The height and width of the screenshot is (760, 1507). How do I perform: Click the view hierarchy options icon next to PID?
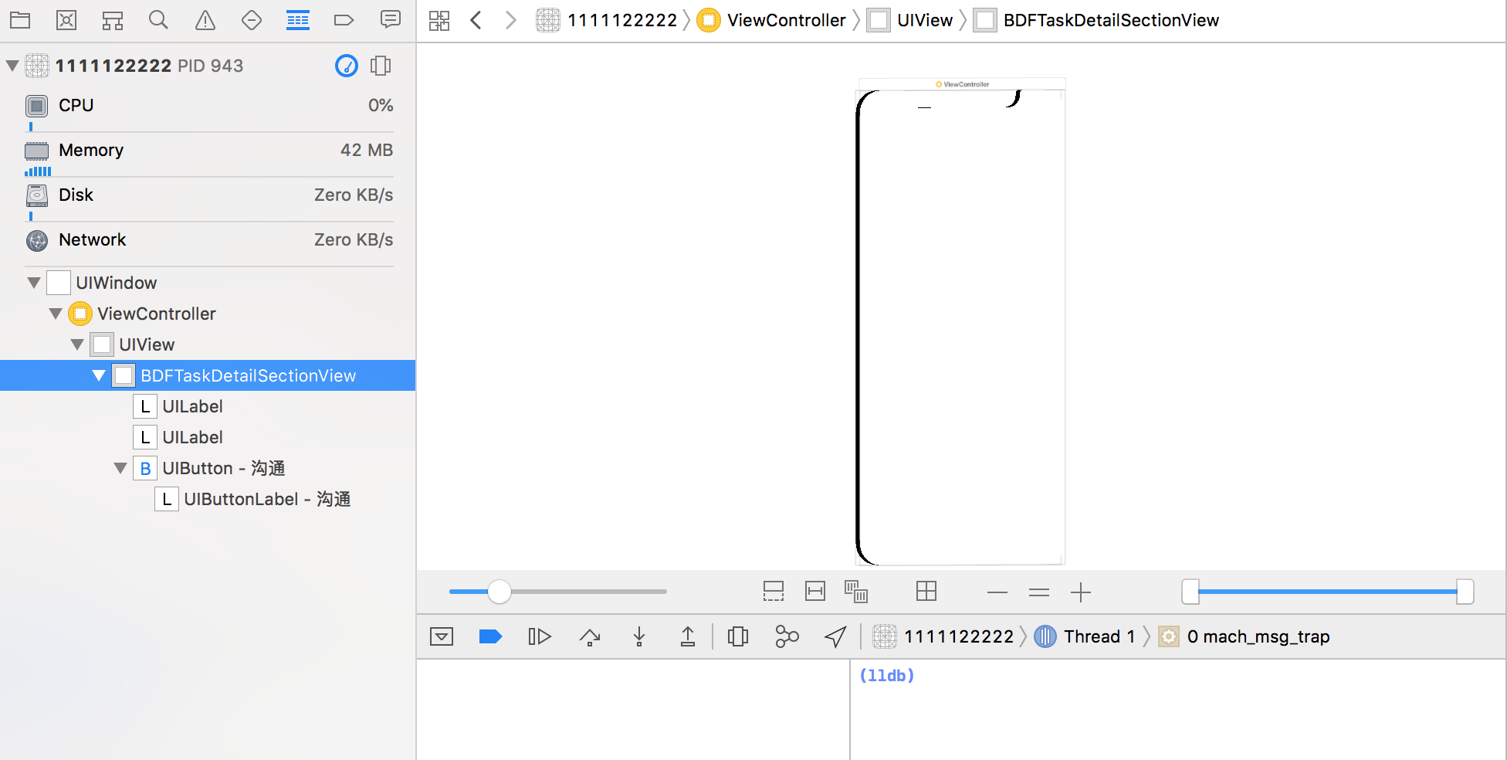381,66
